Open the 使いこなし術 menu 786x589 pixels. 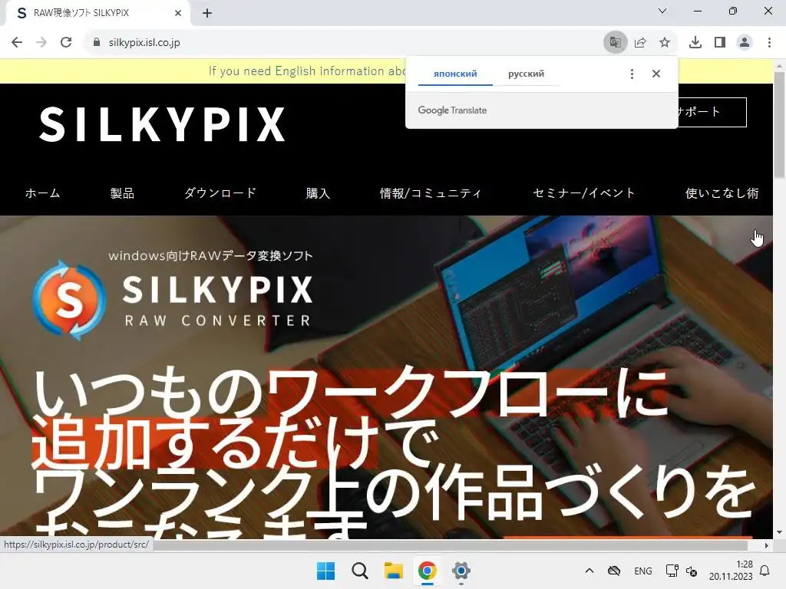(722, 193)
